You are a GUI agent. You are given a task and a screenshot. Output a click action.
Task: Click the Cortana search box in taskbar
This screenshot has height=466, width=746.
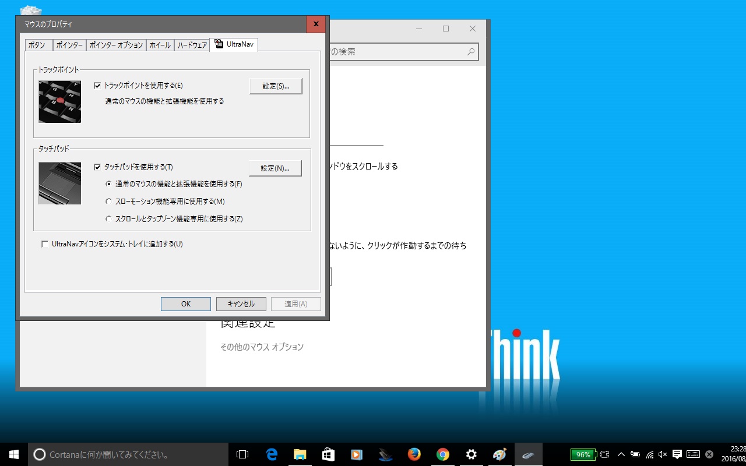[x=117, y=454]
